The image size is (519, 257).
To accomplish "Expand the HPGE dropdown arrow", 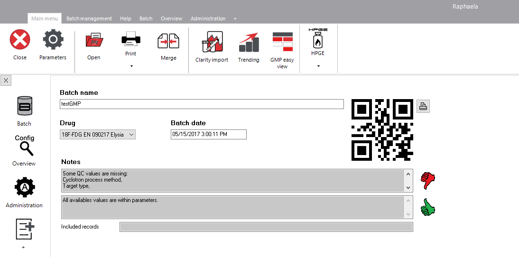I will pos(318,66).
